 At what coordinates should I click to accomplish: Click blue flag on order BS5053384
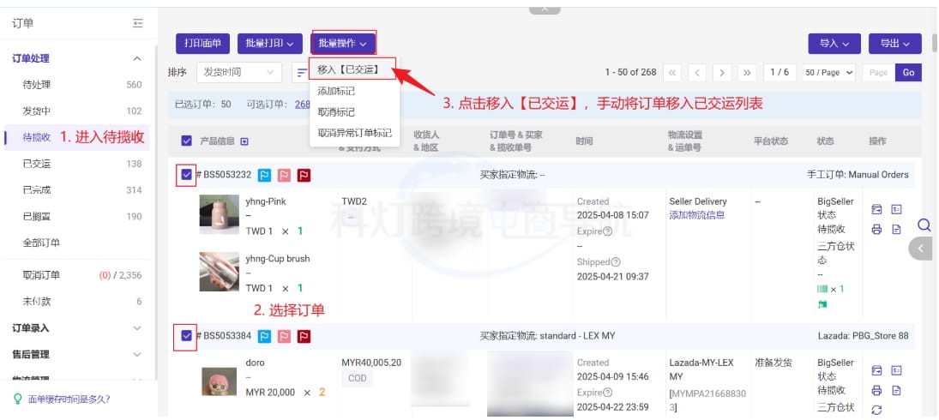264,336
